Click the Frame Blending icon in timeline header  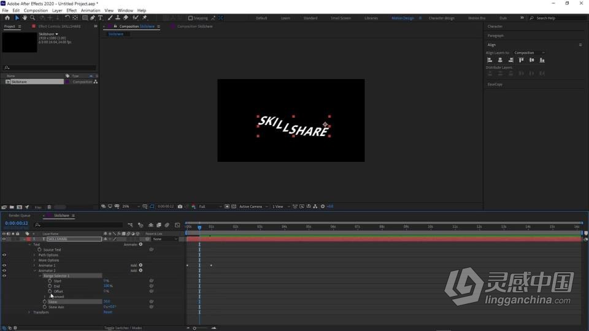(159, 225)
